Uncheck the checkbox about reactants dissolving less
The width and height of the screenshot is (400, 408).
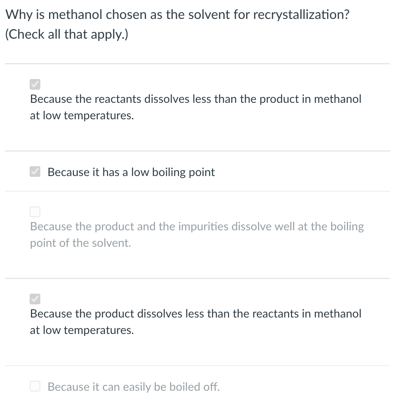(x=35, y=84)
